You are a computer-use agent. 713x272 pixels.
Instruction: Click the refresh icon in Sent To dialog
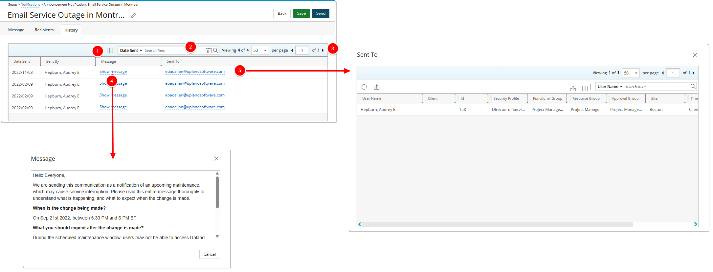point(364,87)
